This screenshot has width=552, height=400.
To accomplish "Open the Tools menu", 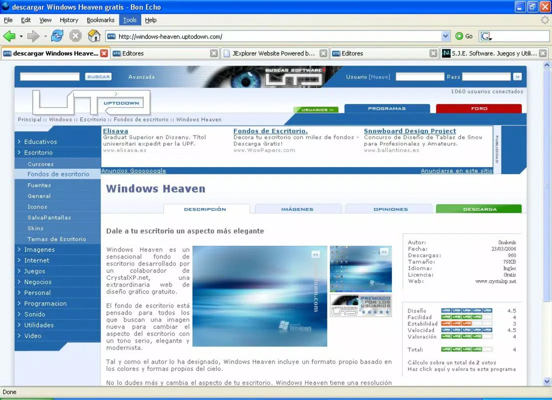I will coord(130,20).
